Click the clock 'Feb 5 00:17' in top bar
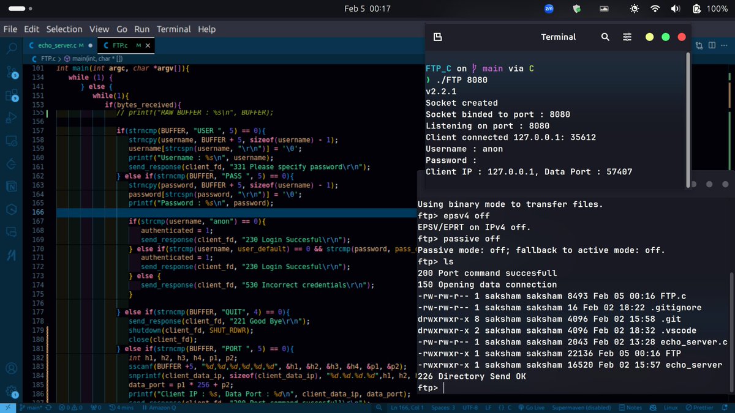This screenshot has height=413, width=735. click(367, 9)
